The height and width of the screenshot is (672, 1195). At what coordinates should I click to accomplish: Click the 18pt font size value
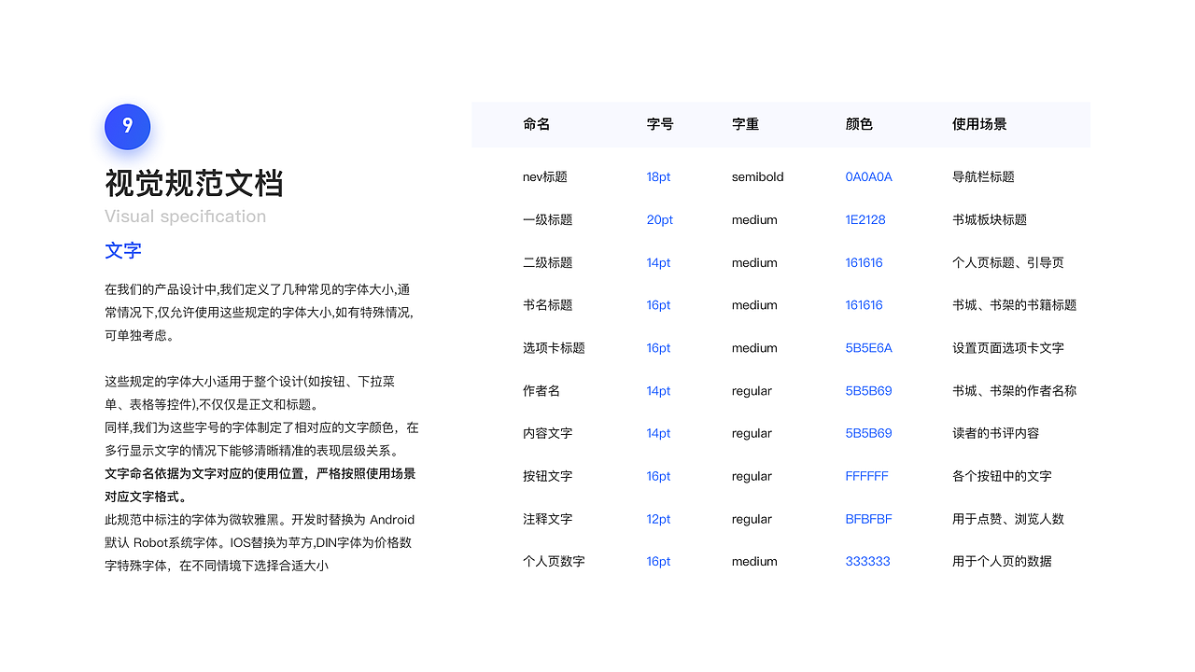tap(658, 176)
